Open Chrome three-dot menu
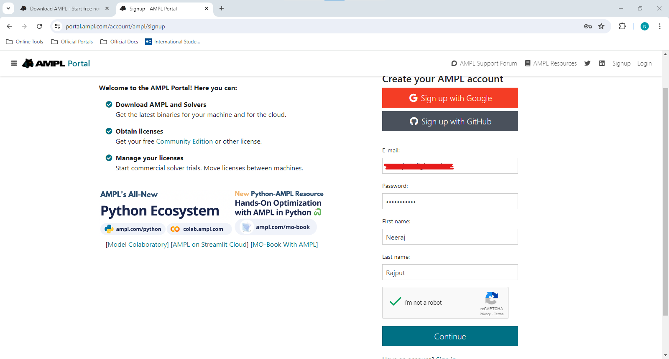Image resolution: width=669 pixels, height=359 pixels. click(660, 26)
